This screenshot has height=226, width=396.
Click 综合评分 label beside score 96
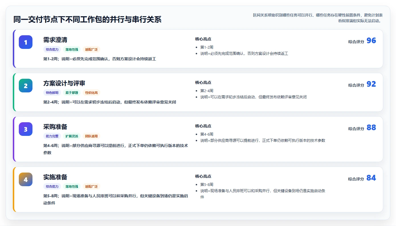(x=356, y=42)
